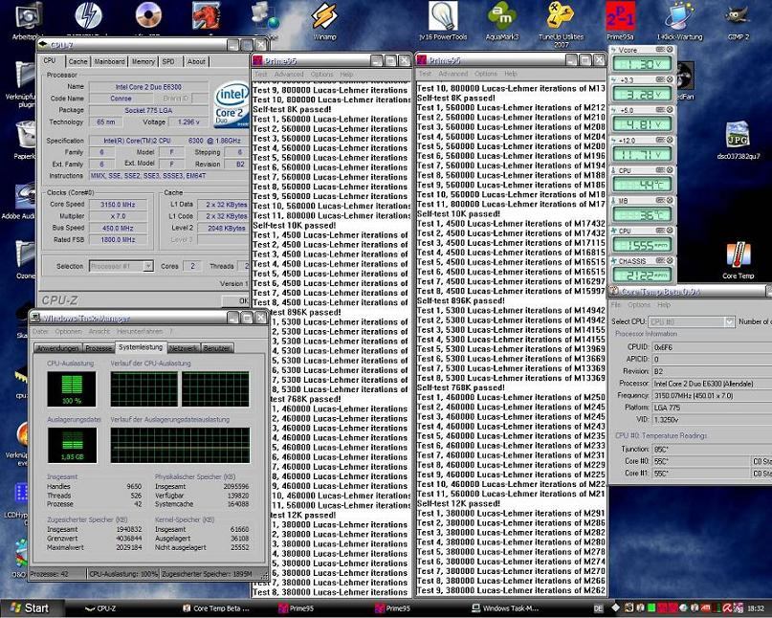Open settings icon on Vcore gadget
This screenshot has width=772, height=618.
[x=661, y=50]
